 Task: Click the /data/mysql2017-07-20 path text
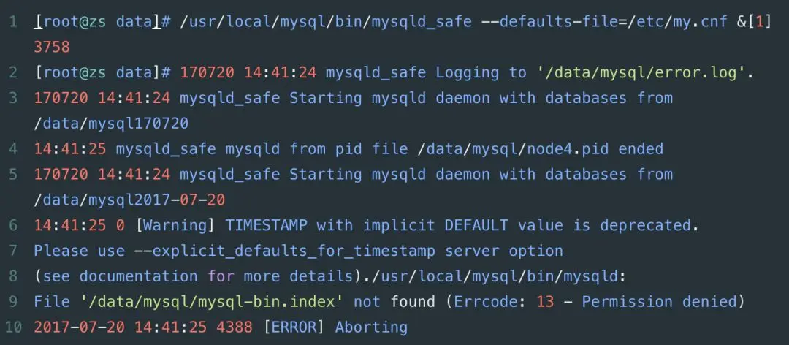[130, 200]
